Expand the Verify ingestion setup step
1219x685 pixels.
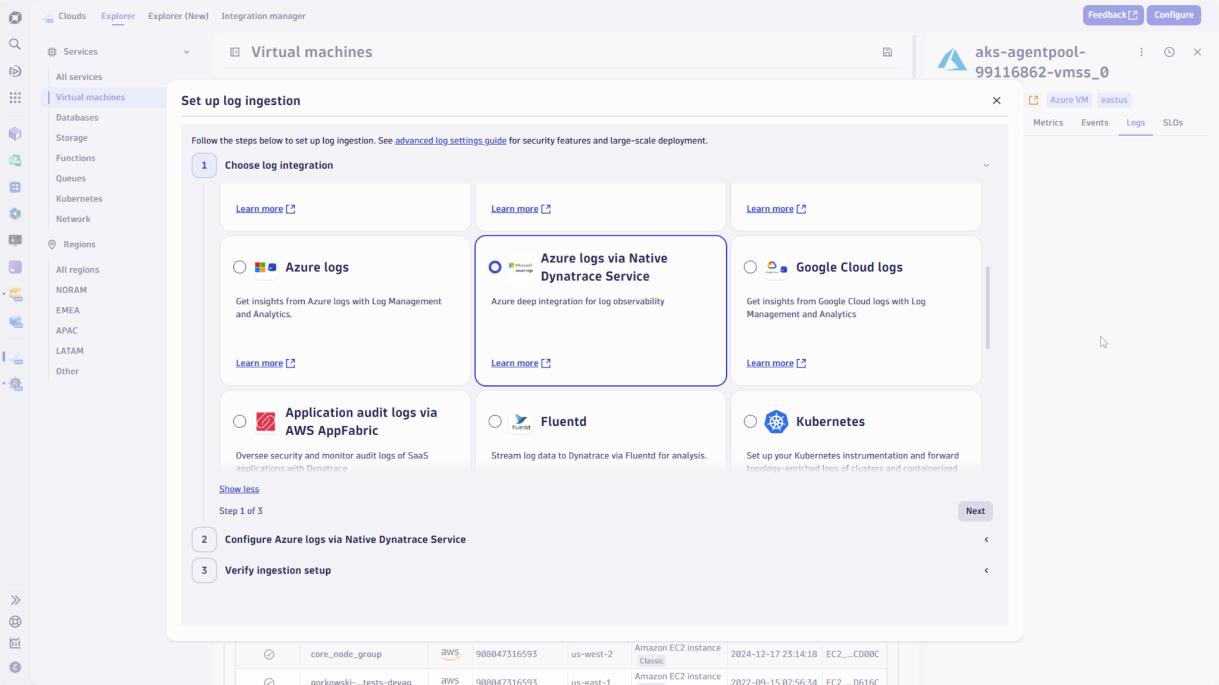986,570
